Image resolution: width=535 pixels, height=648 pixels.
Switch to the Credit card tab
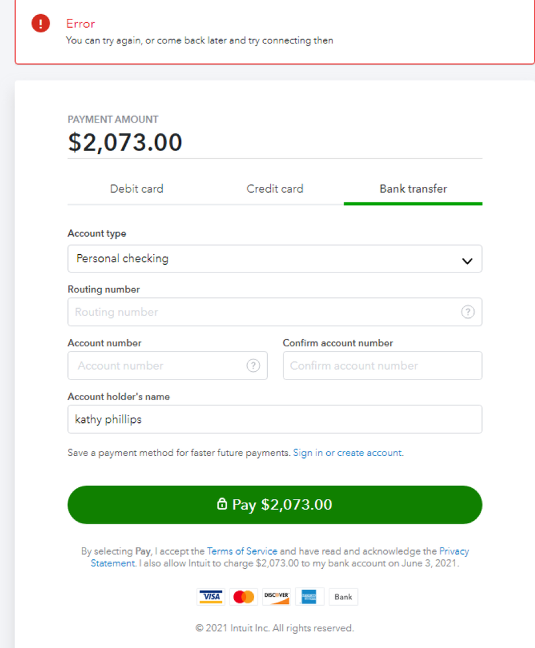(275, 189)
